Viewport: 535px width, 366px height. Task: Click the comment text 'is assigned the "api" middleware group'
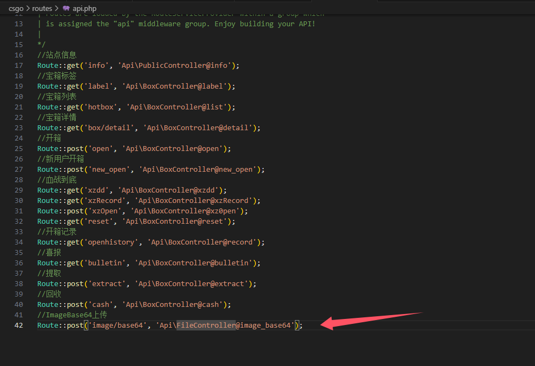(128, 24)
